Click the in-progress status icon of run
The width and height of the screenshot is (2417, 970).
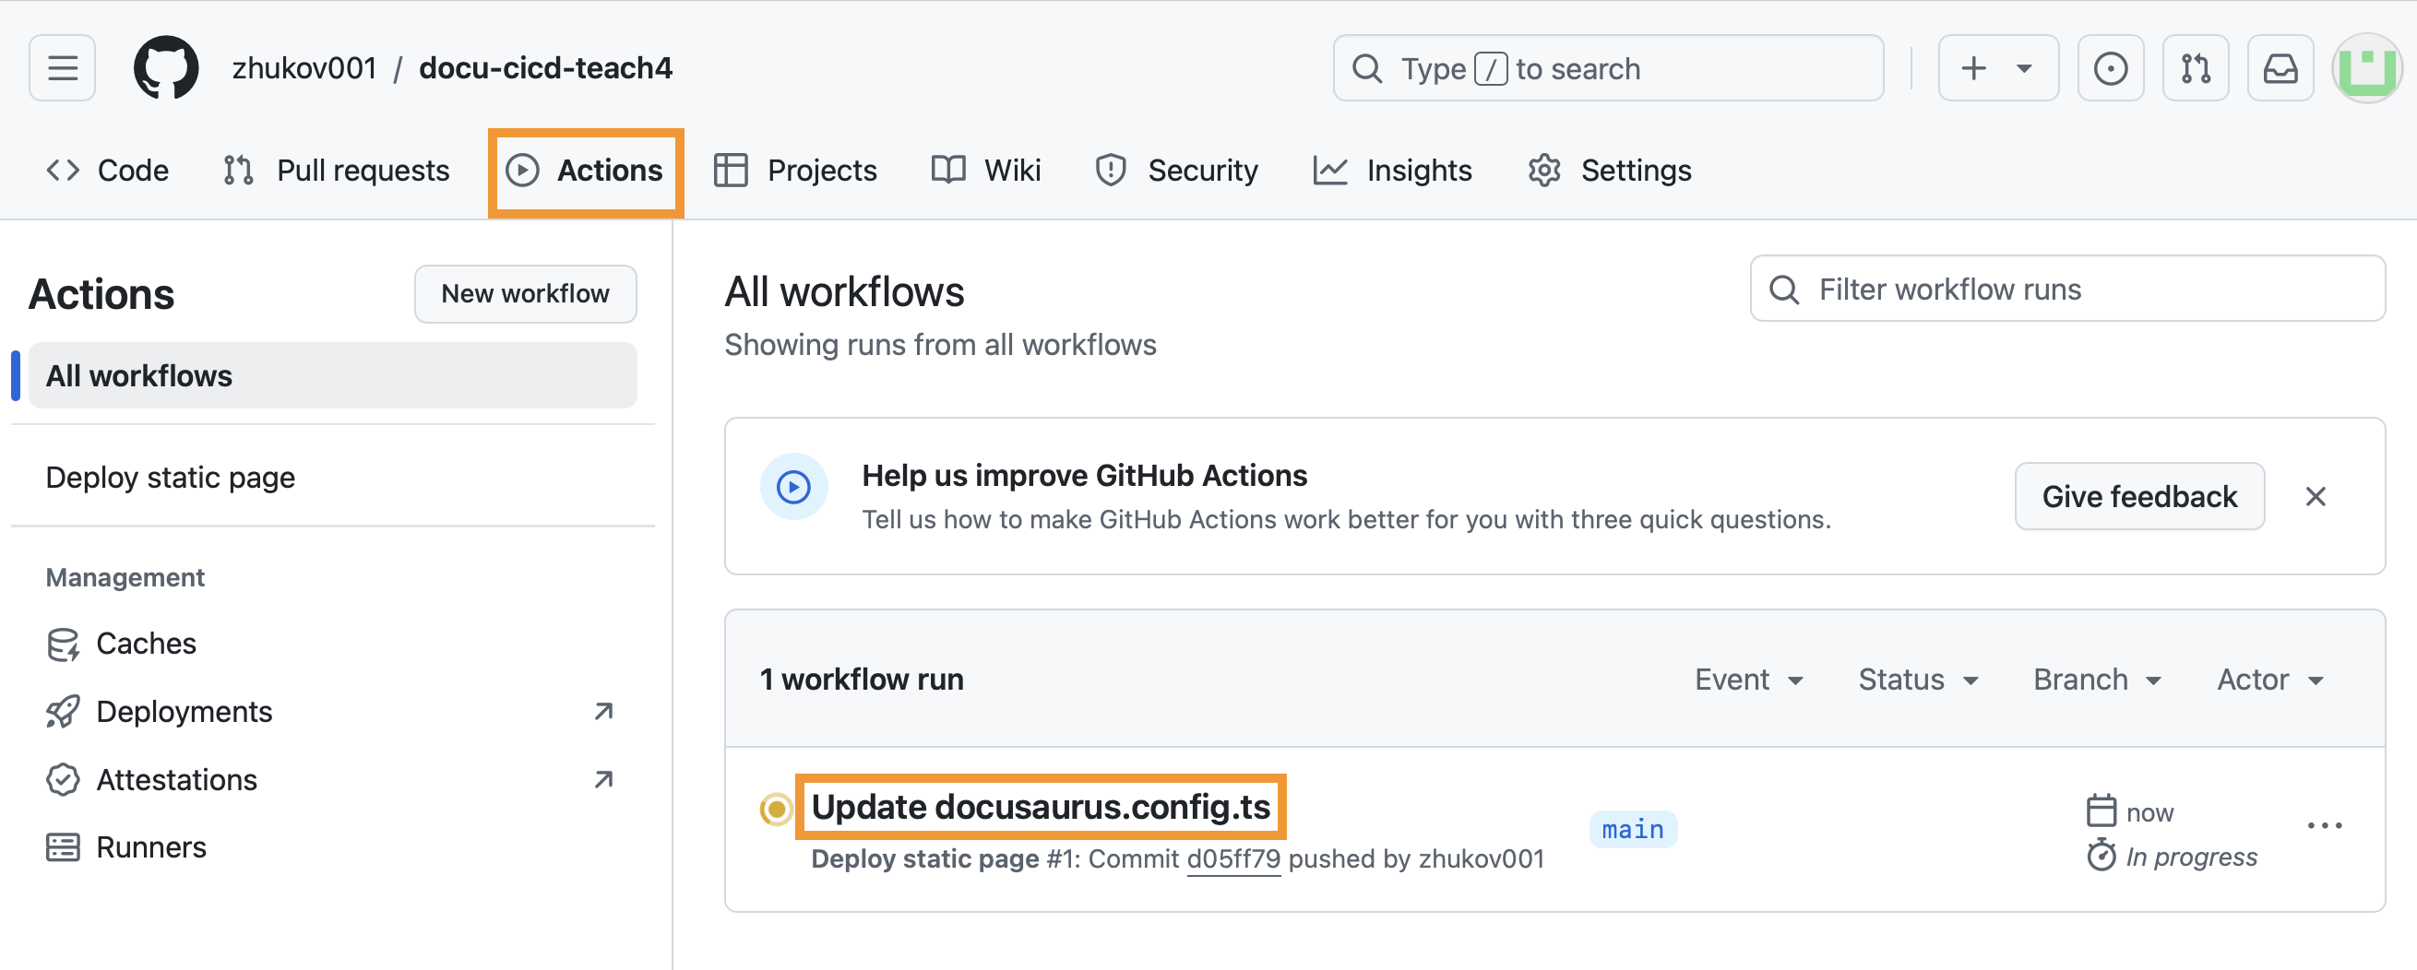776,808
